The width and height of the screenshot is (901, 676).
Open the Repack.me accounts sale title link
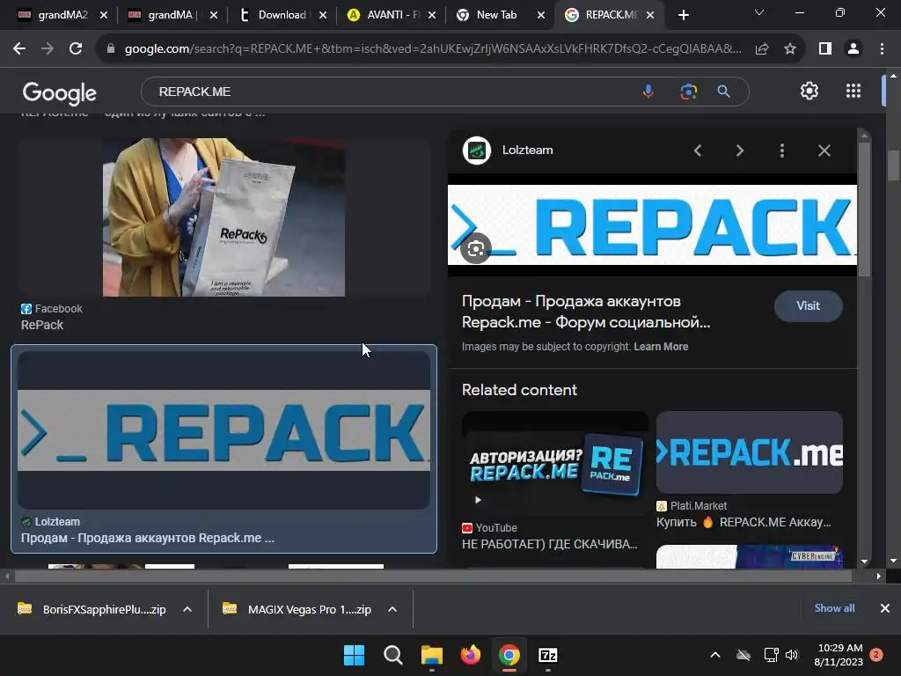586,312
